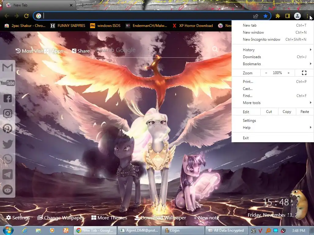
Task: Select New window from the menu
Action: point(273,32)
